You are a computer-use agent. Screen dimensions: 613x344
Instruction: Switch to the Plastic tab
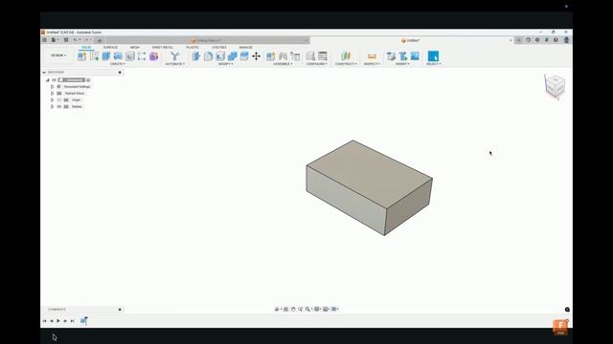(193, 47)
